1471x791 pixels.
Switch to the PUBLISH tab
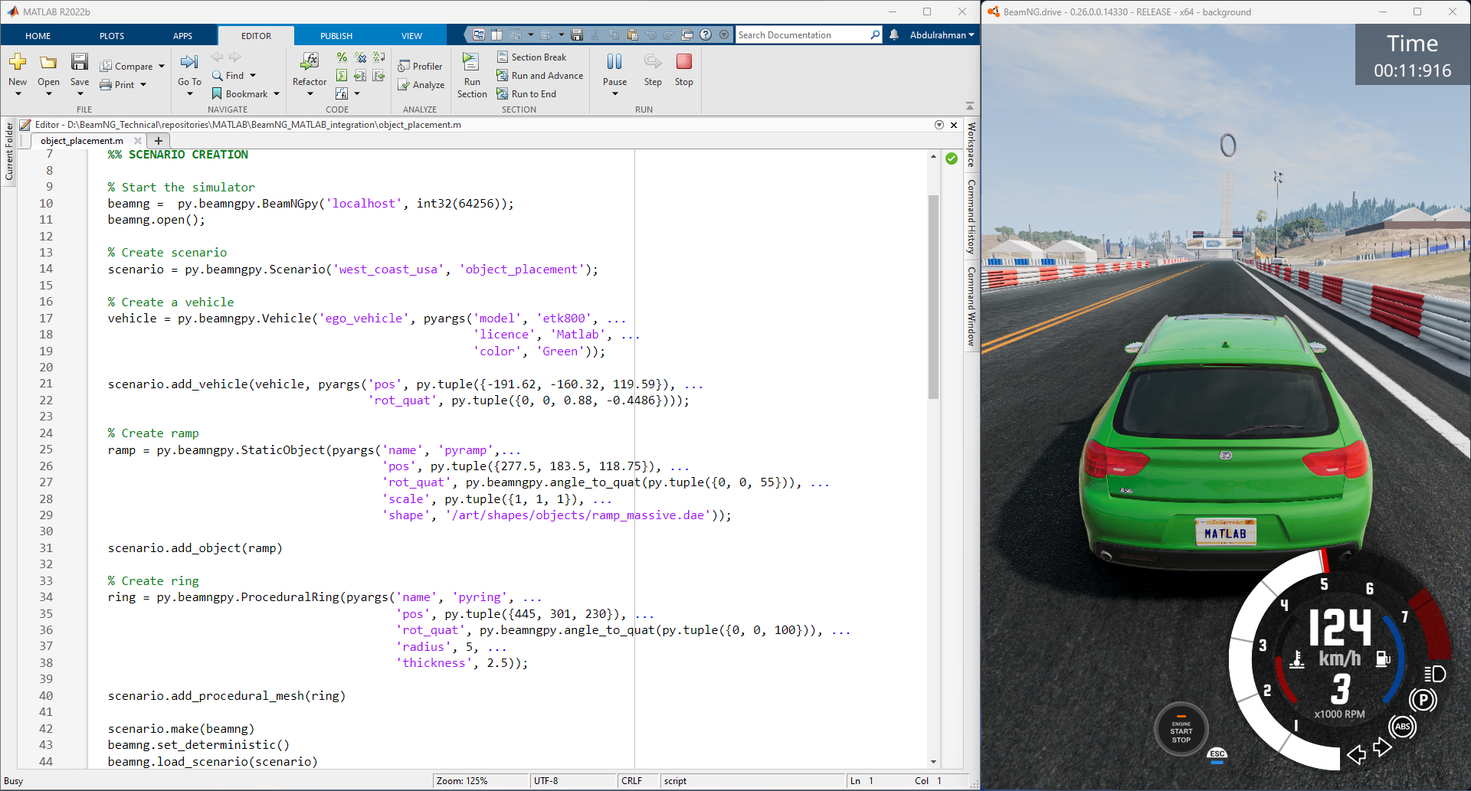(x=336, y=36)
